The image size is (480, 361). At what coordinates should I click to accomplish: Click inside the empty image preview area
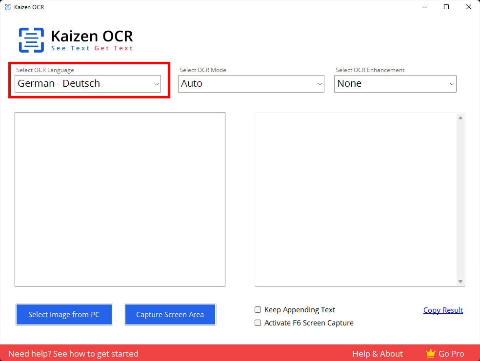120,199
